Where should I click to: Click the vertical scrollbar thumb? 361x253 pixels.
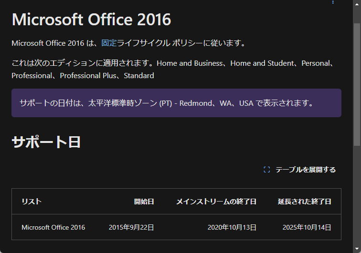pos(357,84)
